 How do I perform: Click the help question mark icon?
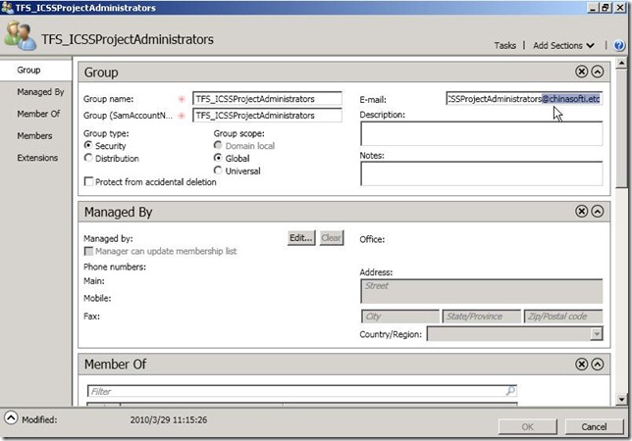tap(619, 45)
